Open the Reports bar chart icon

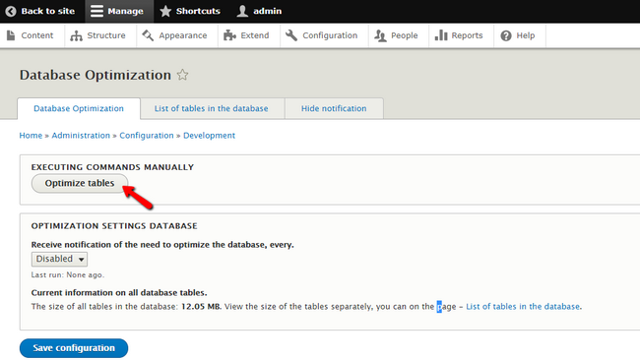click(x=441, y=35)
